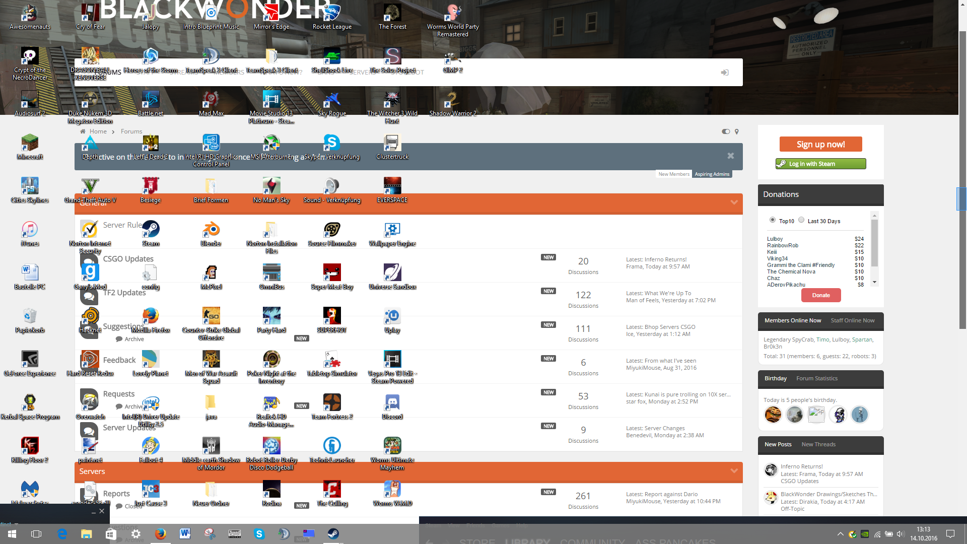The height and width of the screenshot is (544, 967).
Task: Select the Overwatch desktop icon
Action: pos(90,406)
